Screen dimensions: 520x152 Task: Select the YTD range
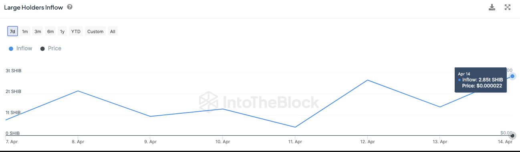click(76, 32)
